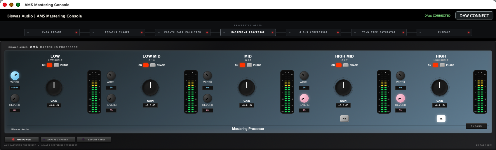
Task: Toggle the red LED on G Bus Compressor
Action: pyautogui.click(x=338, y=32)
